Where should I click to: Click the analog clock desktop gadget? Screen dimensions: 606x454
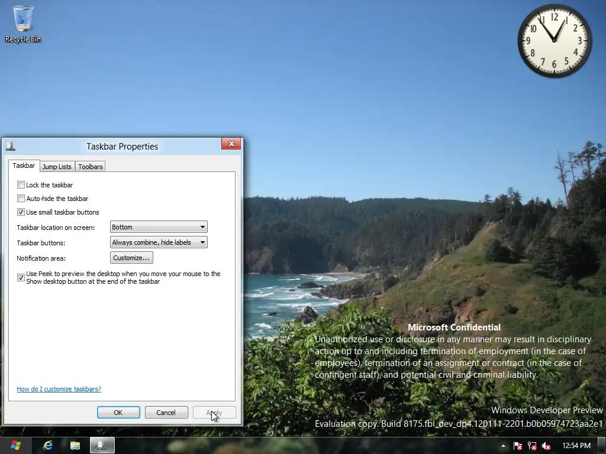click(554, 40)
